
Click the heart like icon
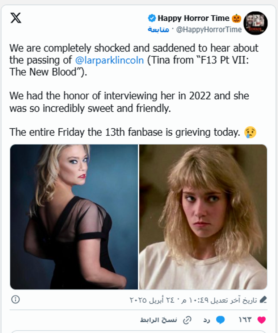pos(261,320)
